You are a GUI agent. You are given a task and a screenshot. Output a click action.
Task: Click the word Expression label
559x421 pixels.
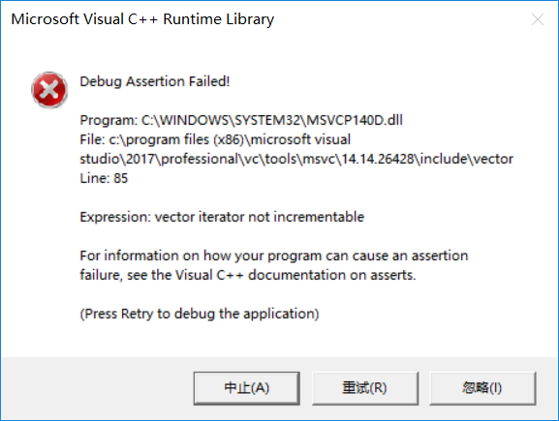click(115, 217)
